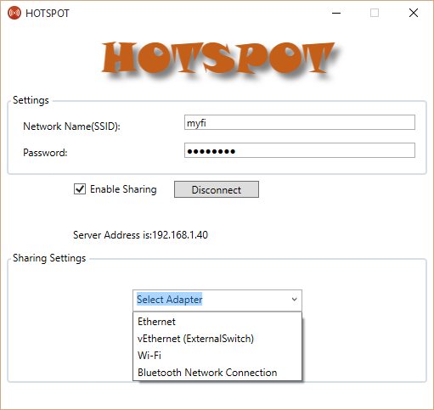Click the highlighted Select Adapter text
Viewport: 434px width, 410px height.
point(169,300)
